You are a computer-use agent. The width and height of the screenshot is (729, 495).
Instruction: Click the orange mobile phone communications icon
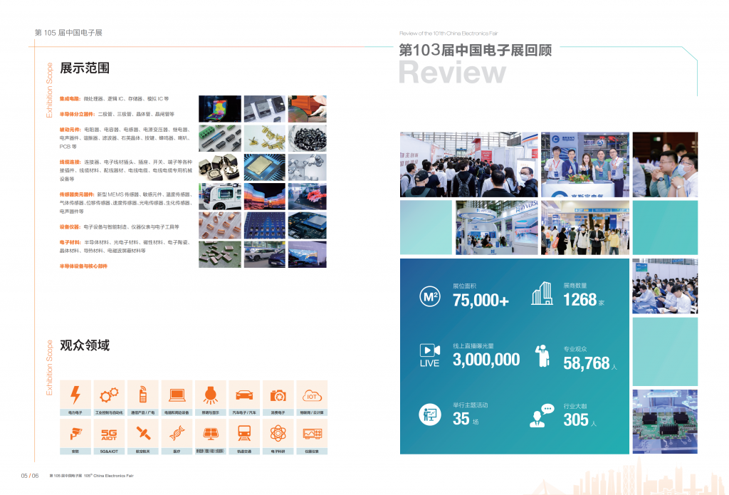click(142, 395)
